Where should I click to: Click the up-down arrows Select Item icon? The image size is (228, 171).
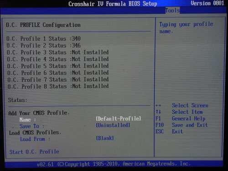click(158, 112)
